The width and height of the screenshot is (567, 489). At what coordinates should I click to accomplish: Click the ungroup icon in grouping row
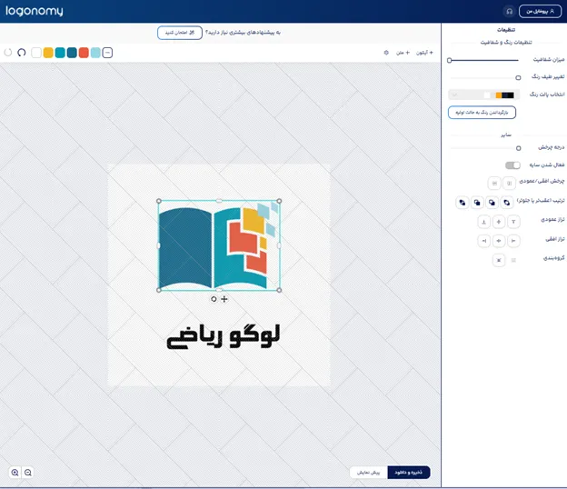pos(499,260)
